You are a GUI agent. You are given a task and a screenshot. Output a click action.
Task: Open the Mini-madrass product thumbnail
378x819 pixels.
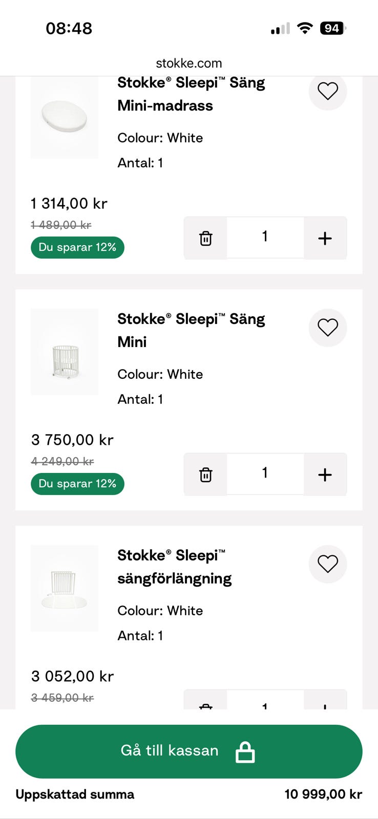tap(65, 118)
